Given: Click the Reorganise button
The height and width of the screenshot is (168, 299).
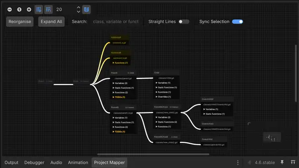Looking at the screenshot, I should click(20, 21).
